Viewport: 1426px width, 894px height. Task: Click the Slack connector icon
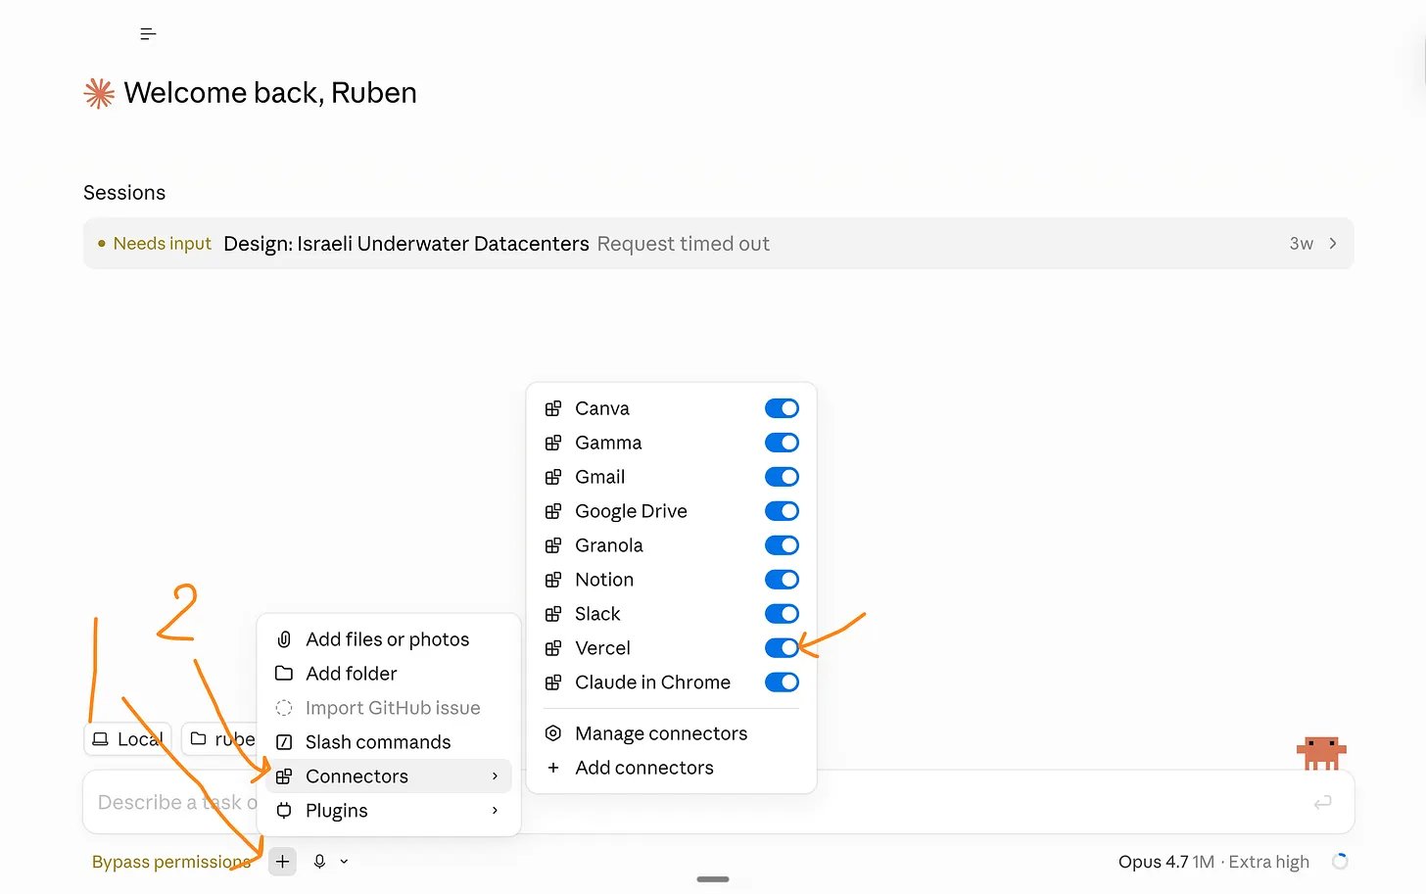[x=553, y=614]
